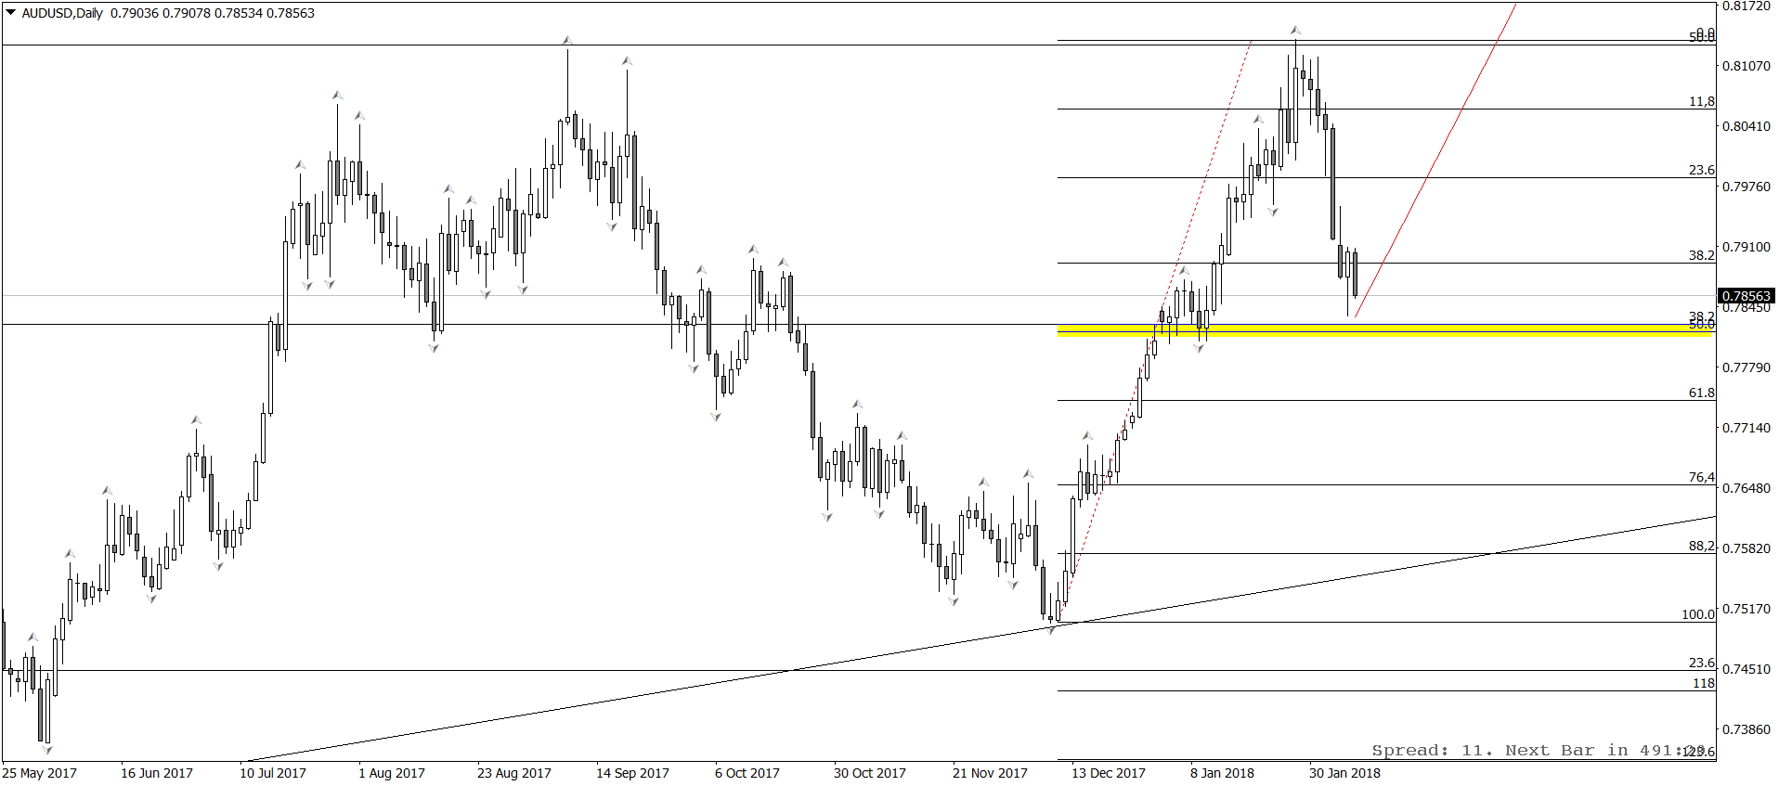This screenshot has width=1779, height=786.
Task: Click the Fibonacci 100.0 level label
Action: click(x=1698, y=614)
